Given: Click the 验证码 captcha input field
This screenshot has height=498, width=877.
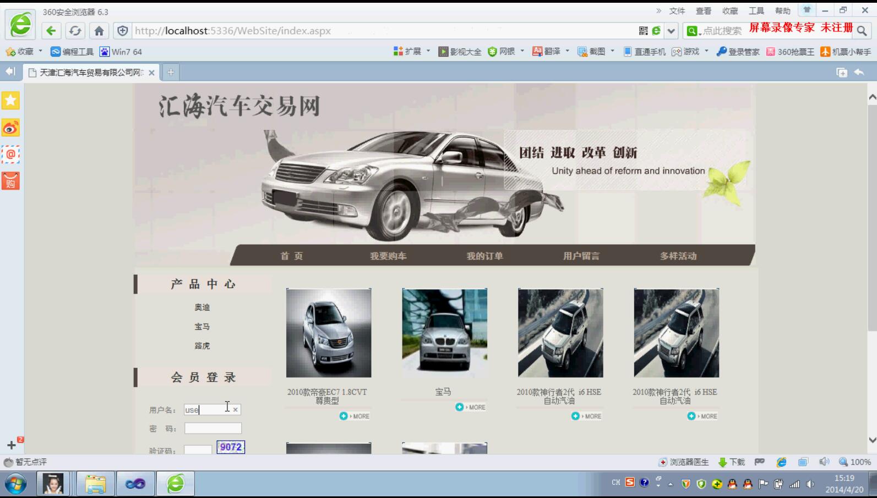Looking at the screenshot, I should coord(198,450).
